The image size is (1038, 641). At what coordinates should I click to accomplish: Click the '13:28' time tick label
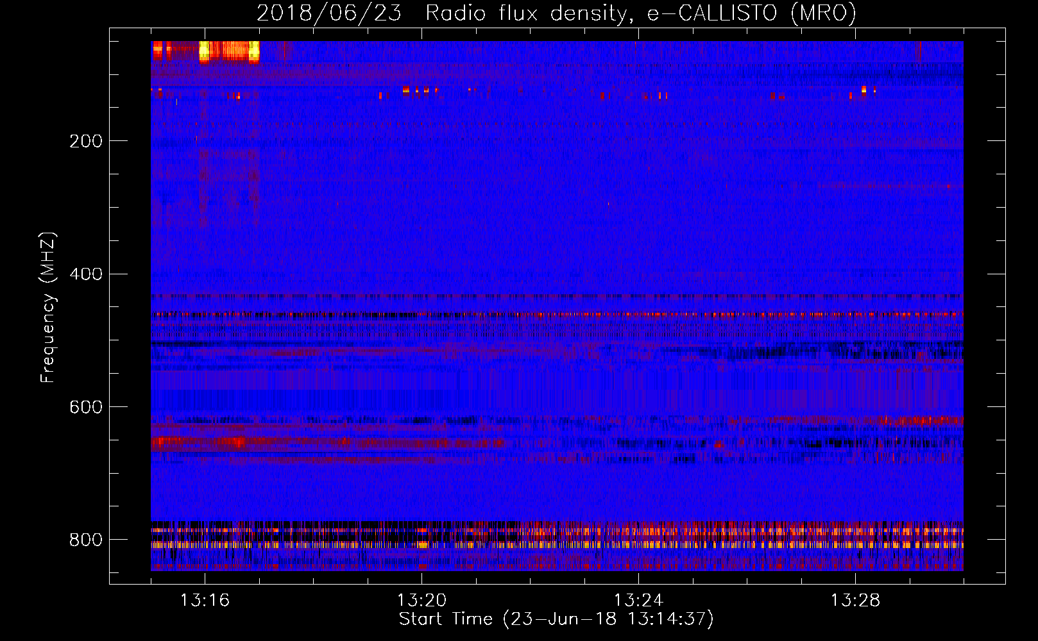tap(856, 601)
